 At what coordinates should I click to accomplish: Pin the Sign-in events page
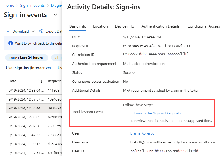point(56,15)
